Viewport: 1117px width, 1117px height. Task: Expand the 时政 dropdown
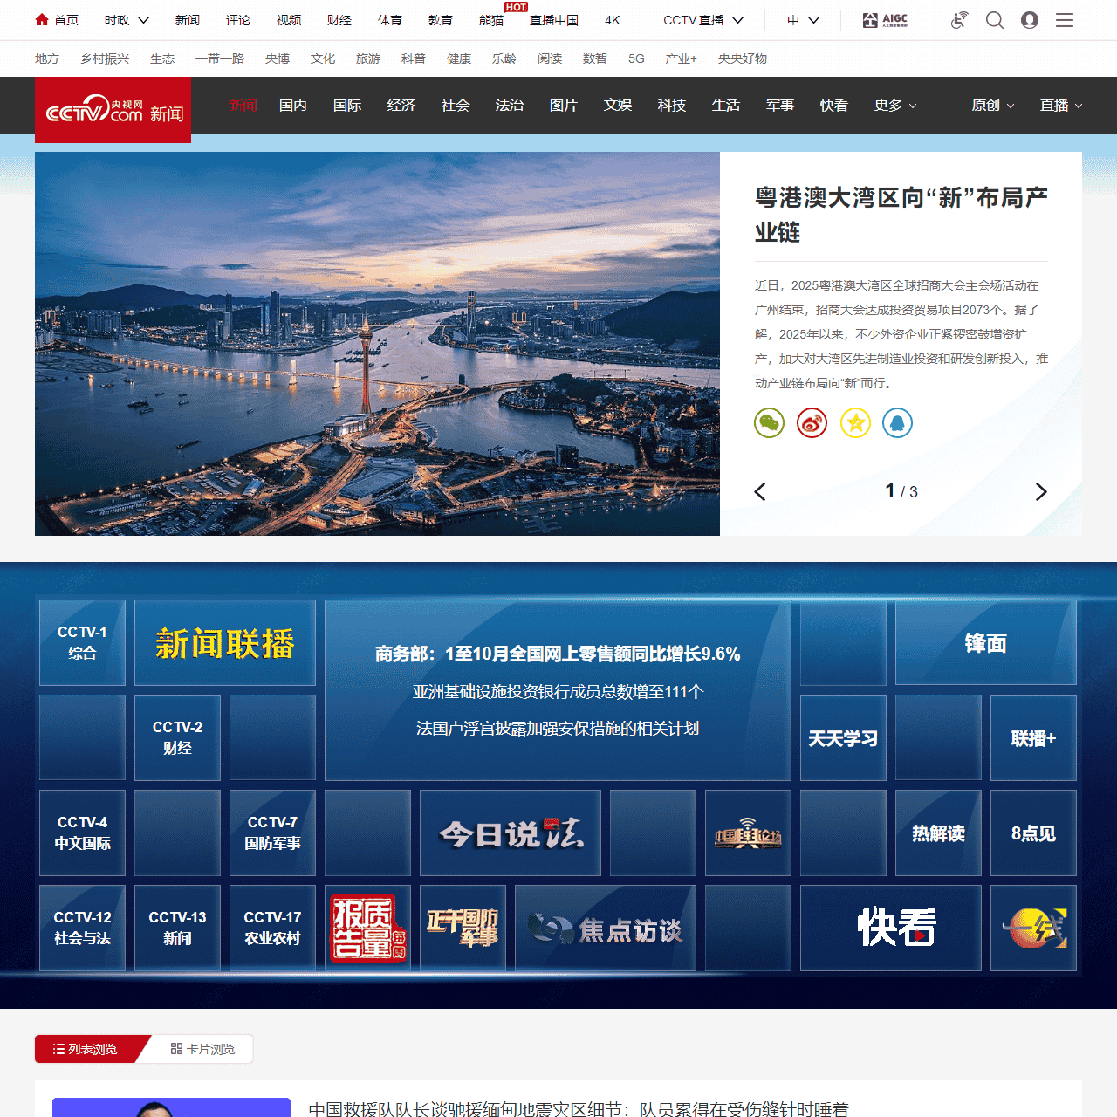point(126,19)
